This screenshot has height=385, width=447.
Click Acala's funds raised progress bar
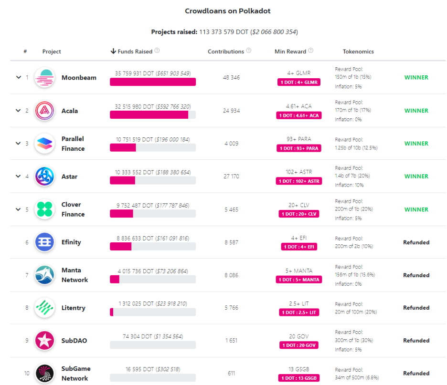[x=153, y=115]
